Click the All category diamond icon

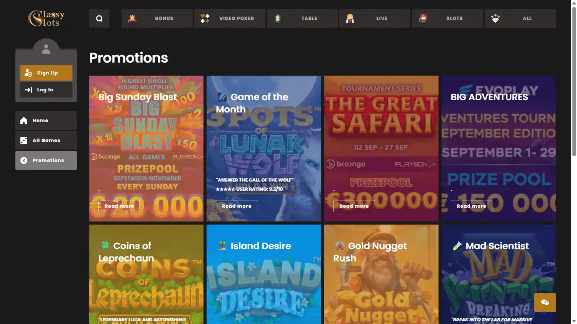point(495,18)
